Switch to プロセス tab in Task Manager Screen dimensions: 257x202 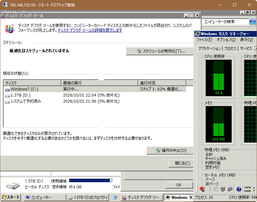point(230,49)
